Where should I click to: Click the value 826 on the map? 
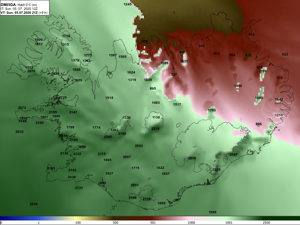(259, 124)
